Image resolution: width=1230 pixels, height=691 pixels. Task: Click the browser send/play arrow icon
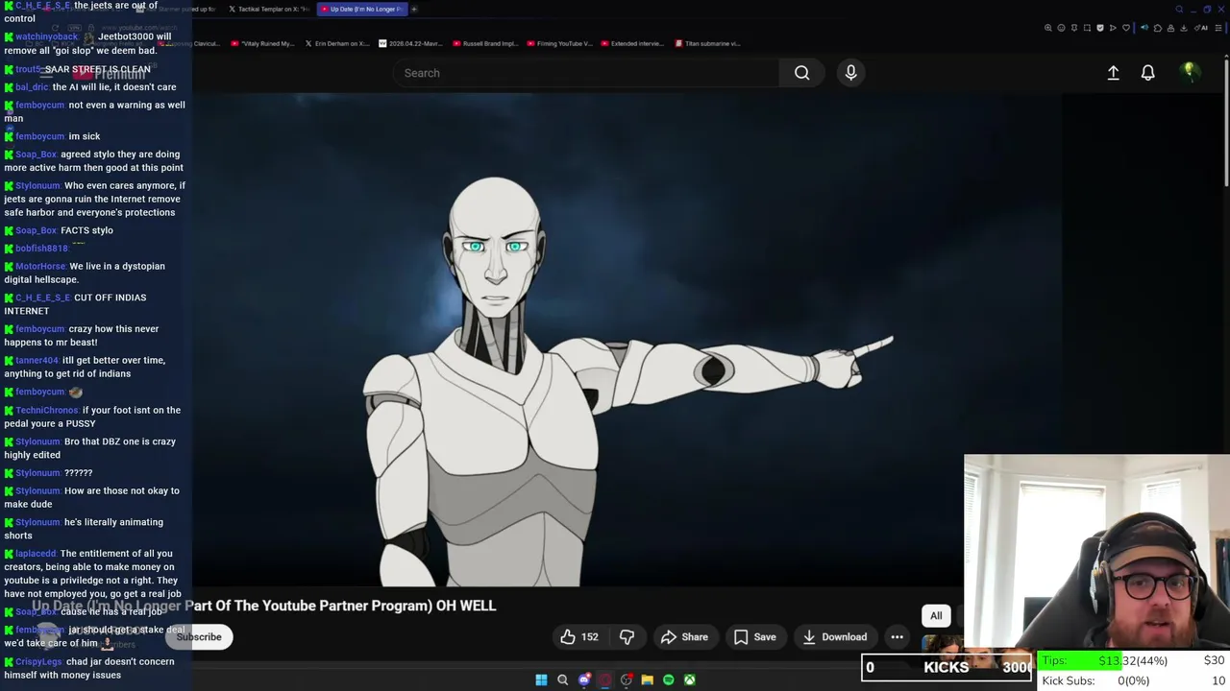(x=1113, y=28)
